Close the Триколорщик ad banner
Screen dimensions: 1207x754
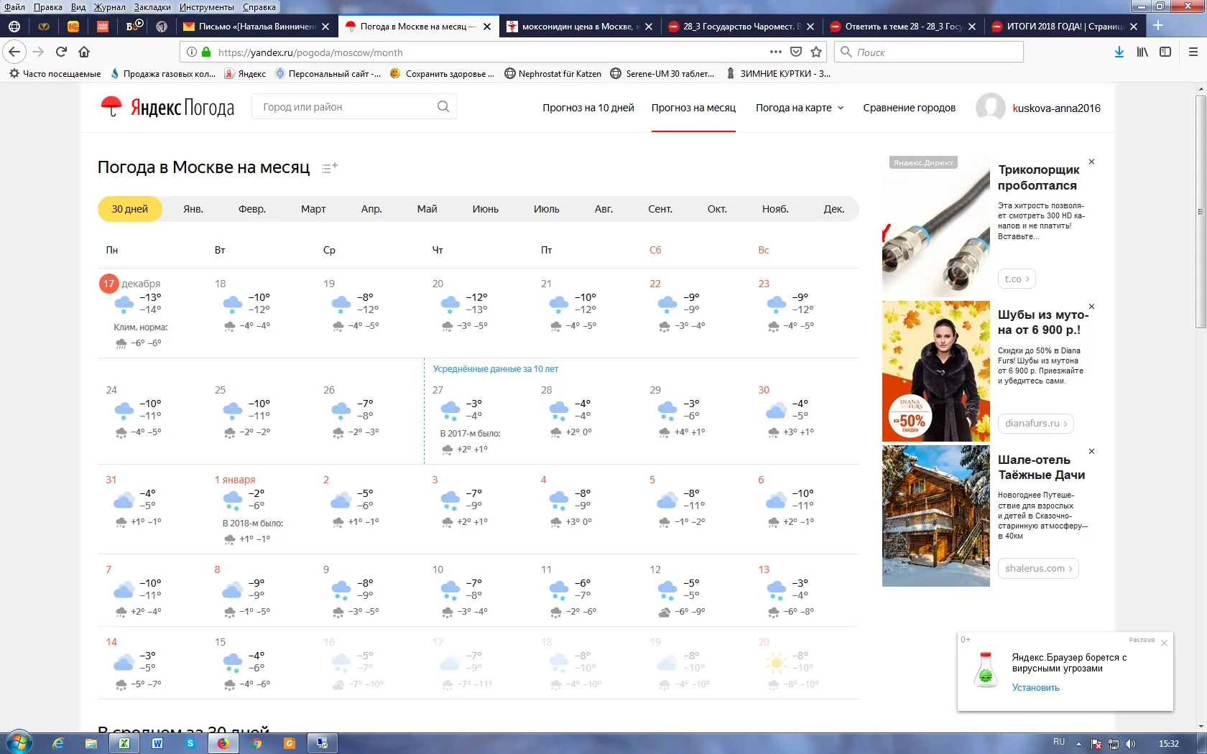(x=1091, y=162)
